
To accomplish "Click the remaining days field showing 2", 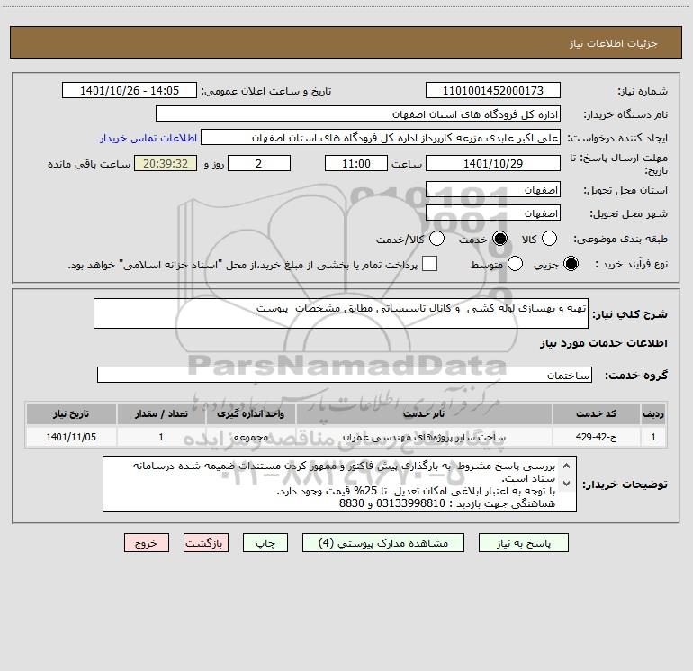I will [x=259, y=163].
